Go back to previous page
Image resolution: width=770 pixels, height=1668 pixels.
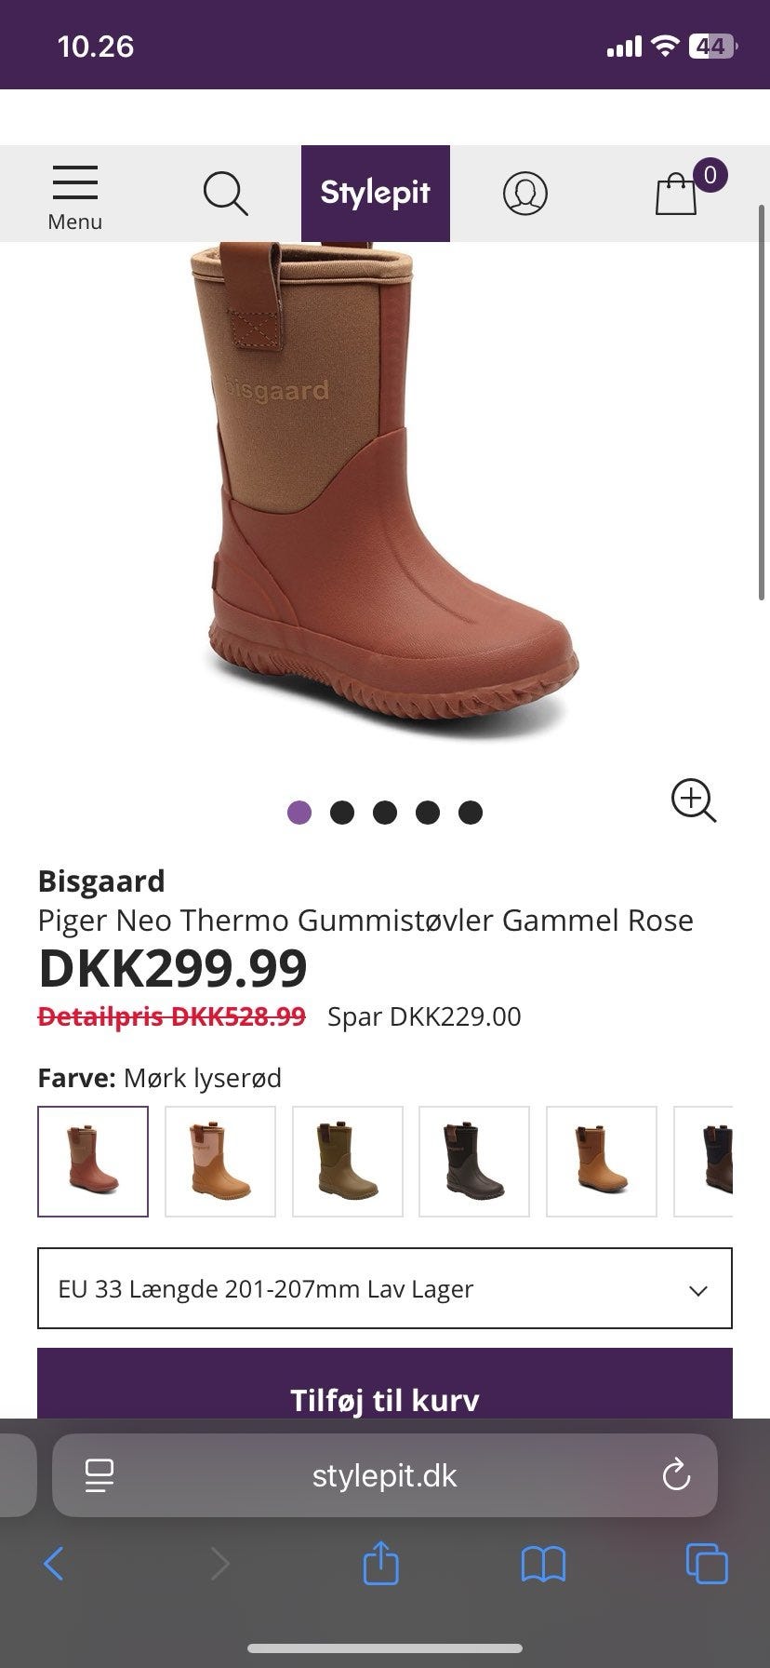(54, 1564)
